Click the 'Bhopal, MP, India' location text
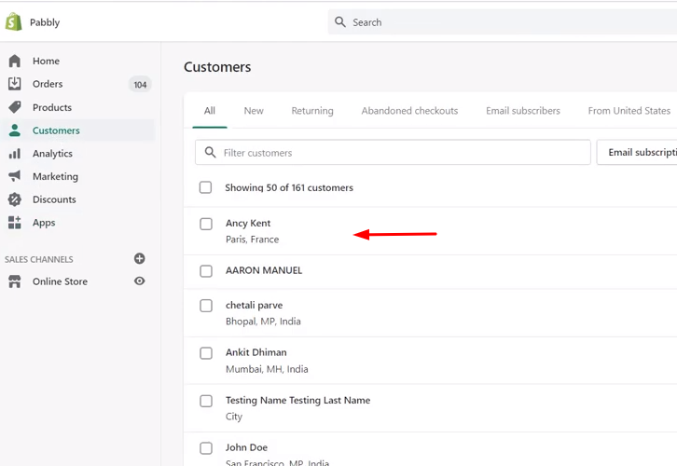 [x=263, y=322]
